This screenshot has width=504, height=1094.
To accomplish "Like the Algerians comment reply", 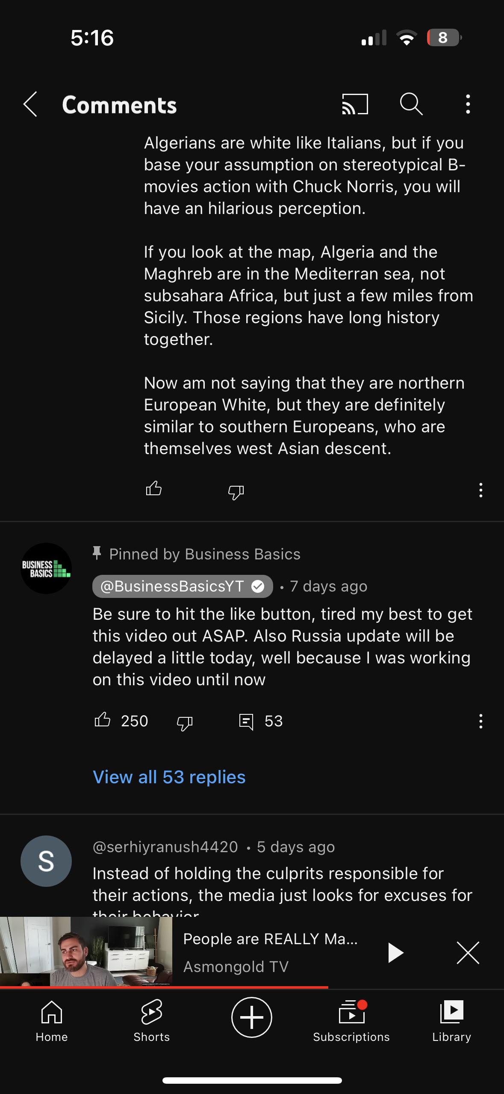I will [154, 488].
